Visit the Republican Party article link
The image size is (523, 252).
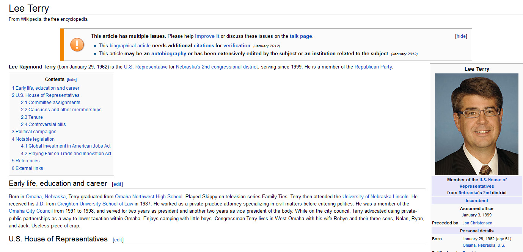pyautogui.click(x=373, y=67)
